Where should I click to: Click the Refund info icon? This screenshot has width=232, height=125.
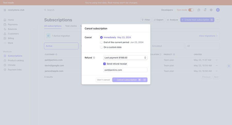click(94, 58)
